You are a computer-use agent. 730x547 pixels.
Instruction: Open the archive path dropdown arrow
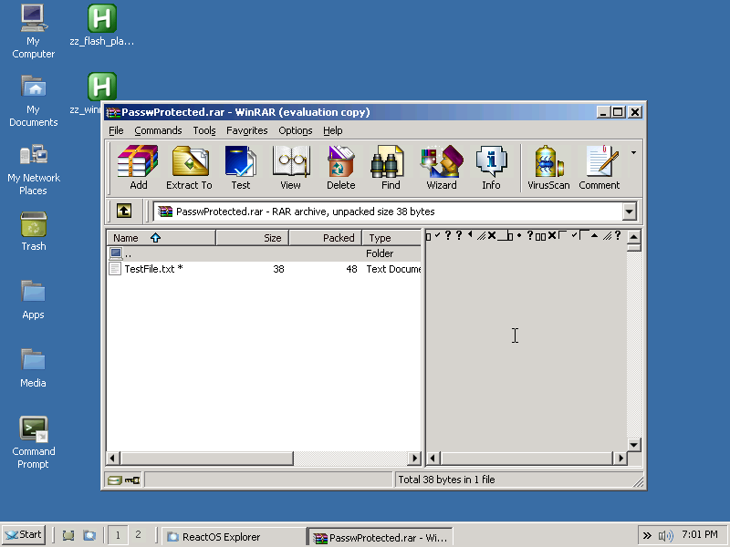click(630, 211)
